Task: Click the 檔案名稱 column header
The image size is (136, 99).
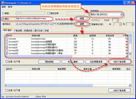Action: click(x=95, y=69)
